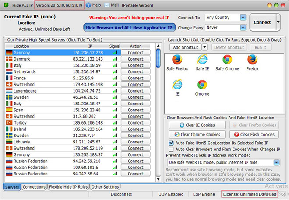289x200 pixels.
Task: Click the Spain flag icon
Action: click(9, 110)
